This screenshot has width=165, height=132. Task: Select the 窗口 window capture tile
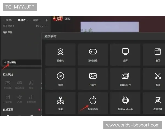pyautogui.click(x=154, y=55)
